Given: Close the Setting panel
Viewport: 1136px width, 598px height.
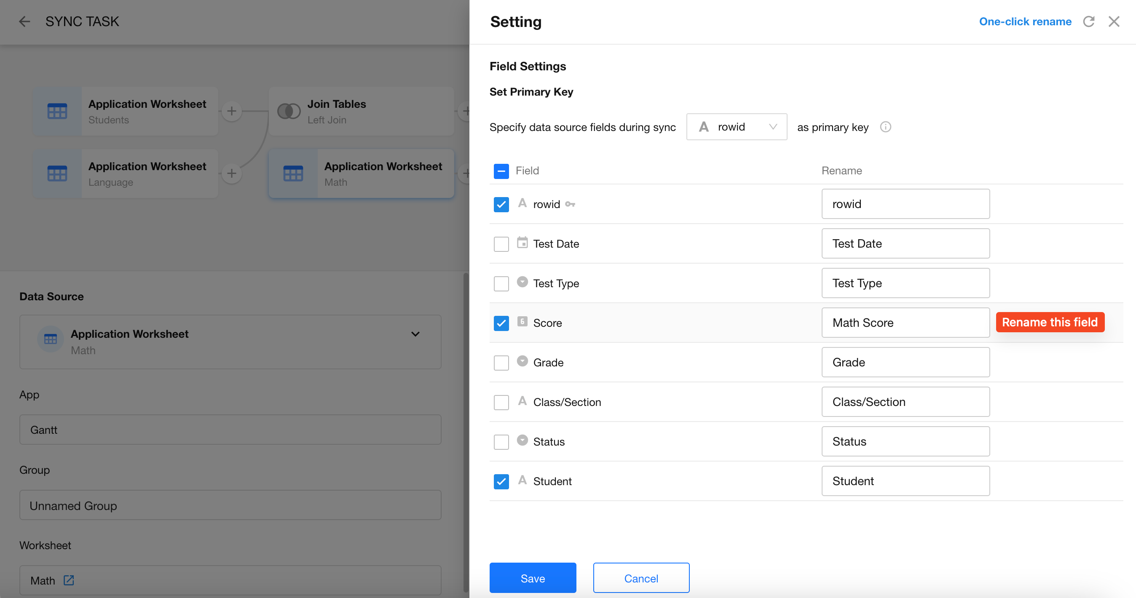Looking at the screenshot, I should (x=1114, y=21).
